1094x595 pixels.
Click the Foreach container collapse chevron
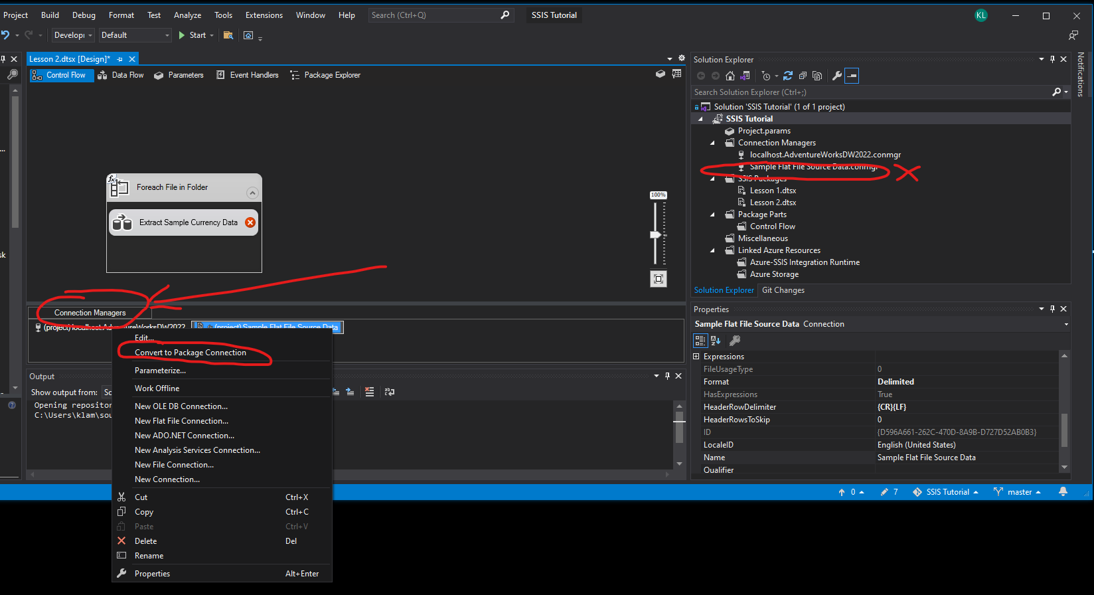252,193
